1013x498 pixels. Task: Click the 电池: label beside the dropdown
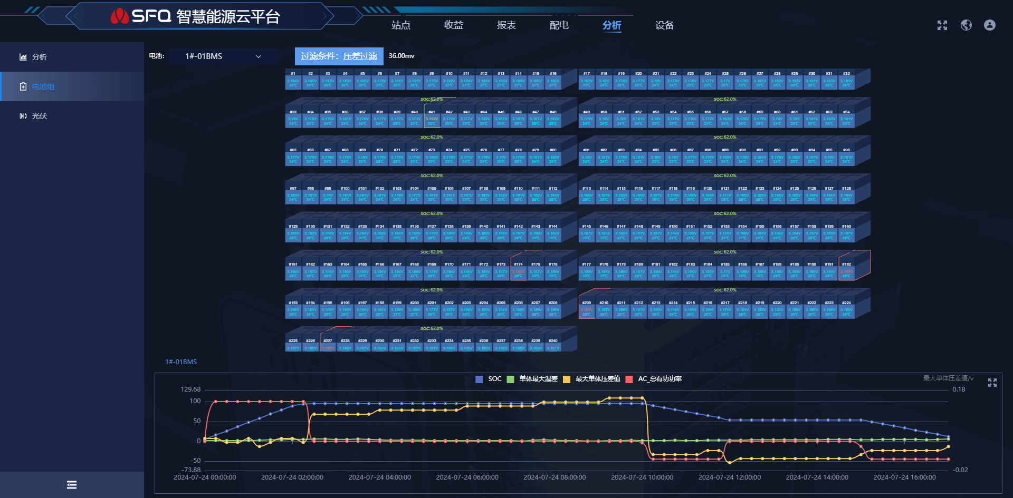(157, 56)
